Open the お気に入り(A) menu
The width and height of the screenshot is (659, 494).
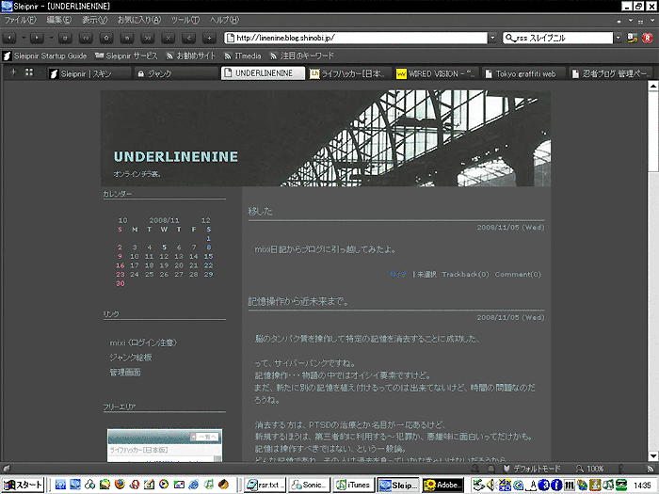pyautogui.click(x=139, y=20)
